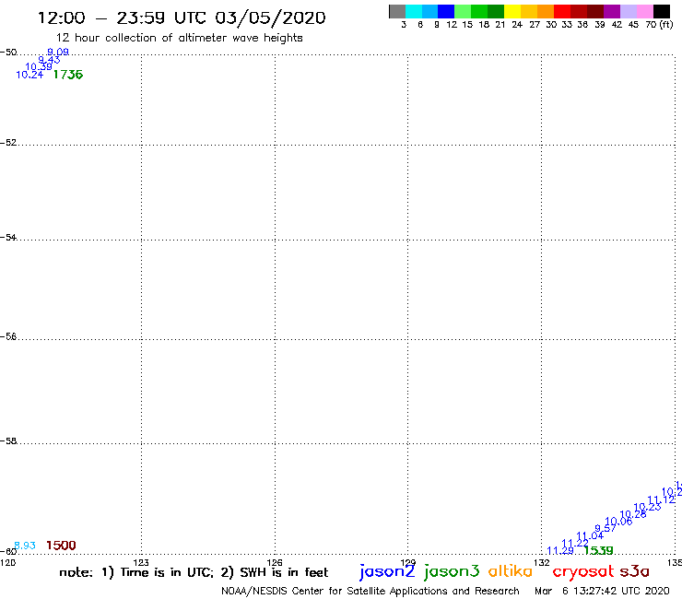Click the '9.57' wave height value
The height and width of the screenshot is (599, 682).
coord(606,529)
